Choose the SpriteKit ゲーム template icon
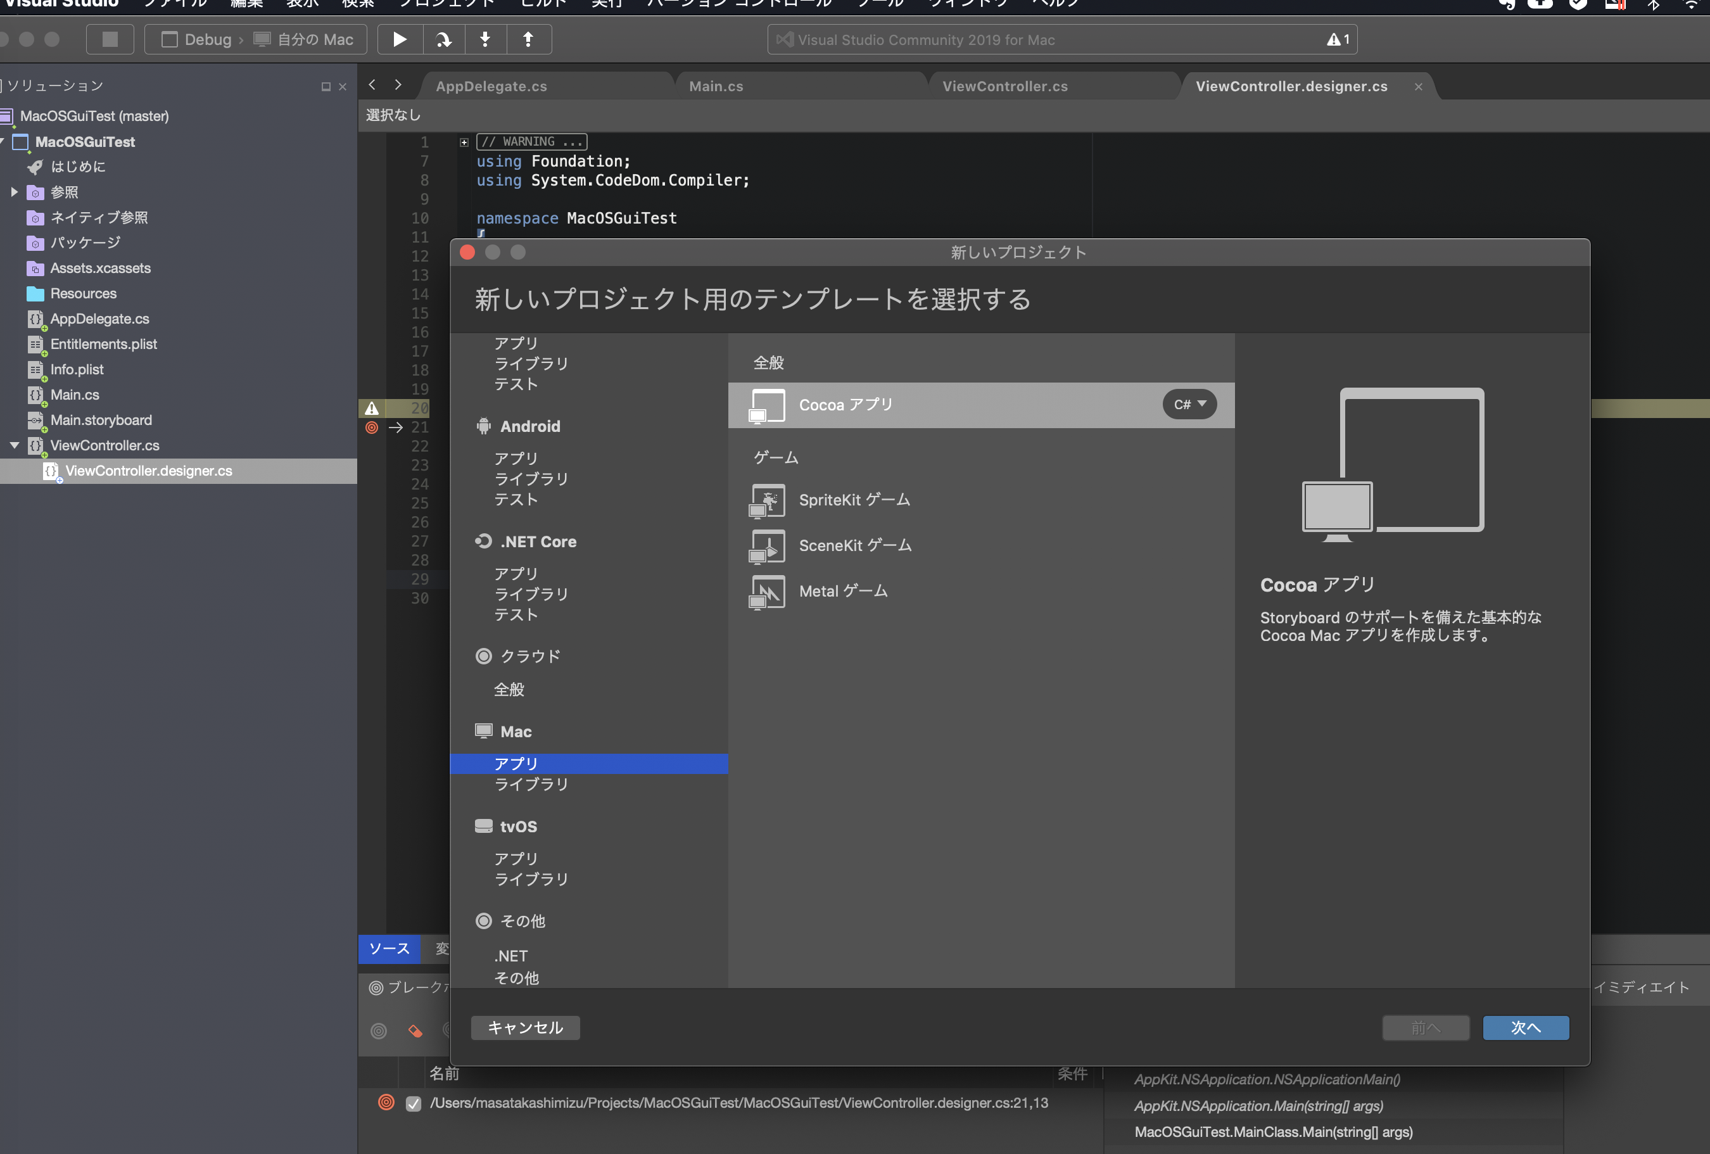 tap(766, 500)
